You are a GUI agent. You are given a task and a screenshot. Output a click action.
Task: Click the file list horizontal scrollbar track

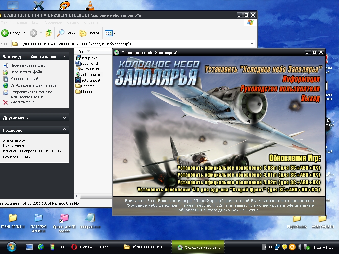coord(96,196)
